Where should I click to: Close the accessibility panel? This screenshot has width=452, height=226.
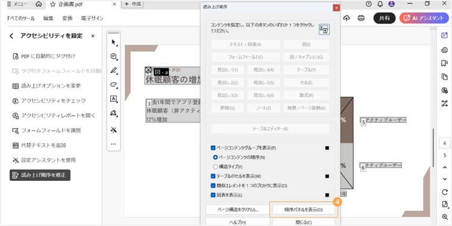tap(93, 36)
